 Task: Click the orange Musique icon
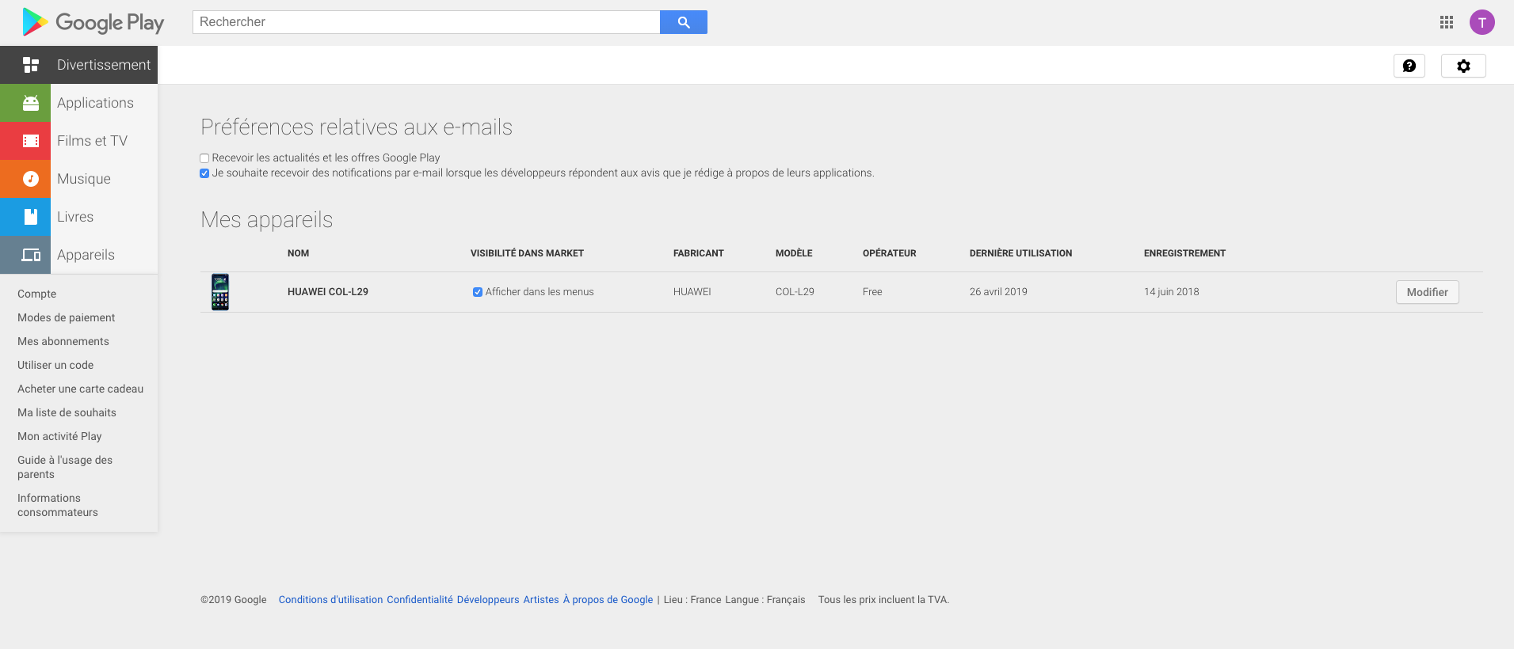point(30,179)
